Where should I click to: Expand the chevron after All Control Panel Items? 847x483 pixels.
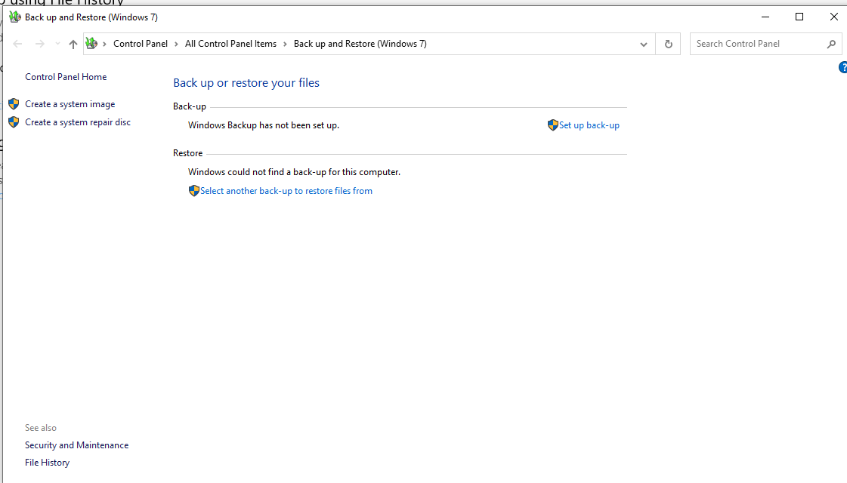pyautogui.click(x=285, y=44)
